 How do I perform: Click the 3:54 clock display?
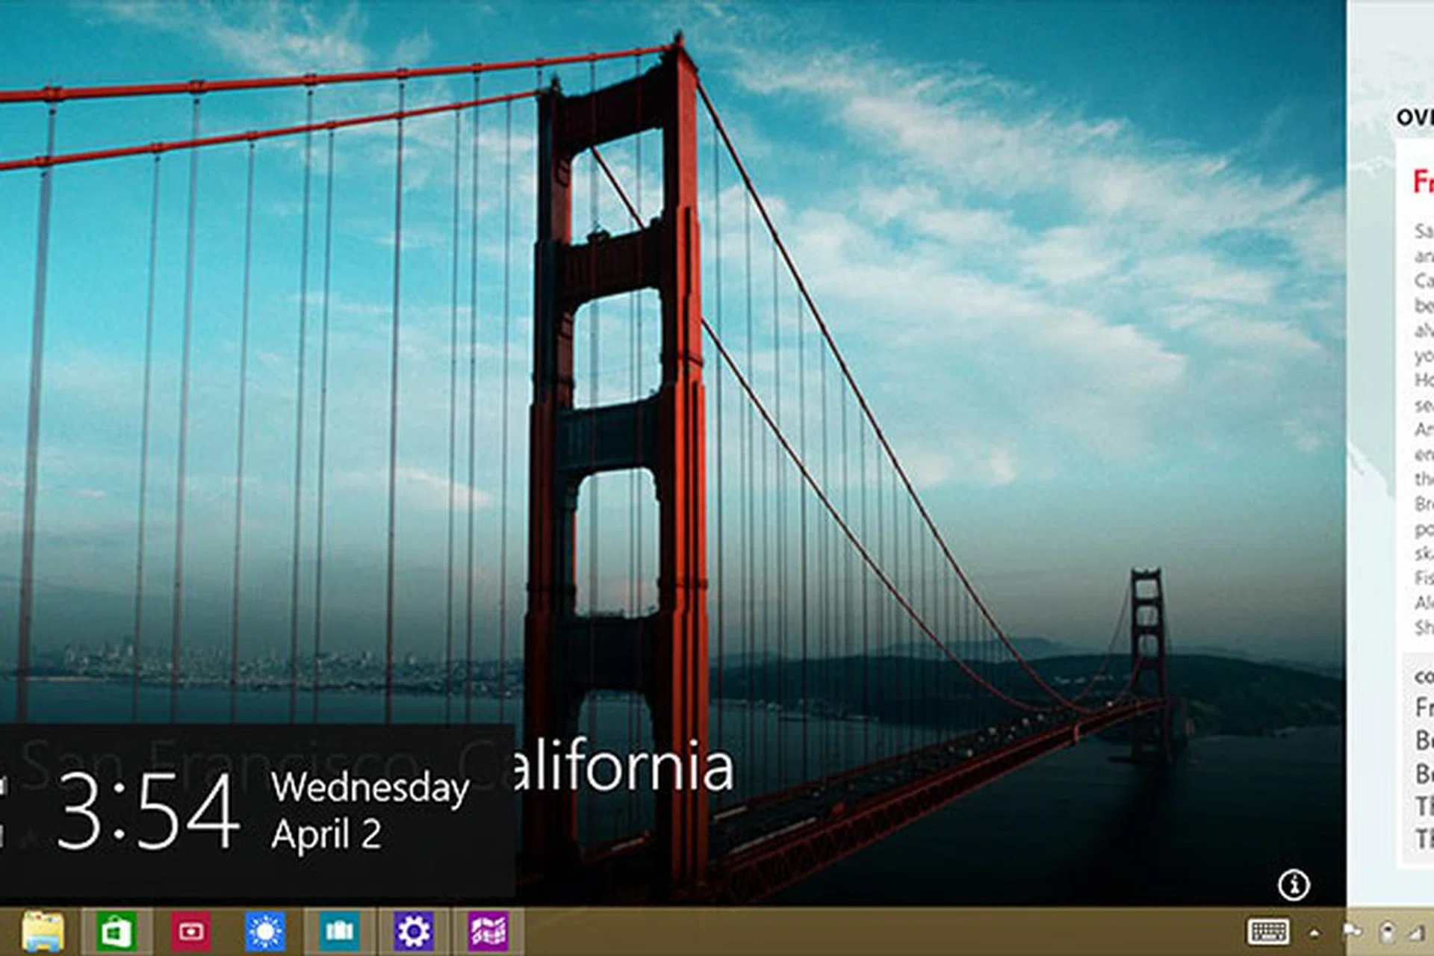[x=148, y=812]
